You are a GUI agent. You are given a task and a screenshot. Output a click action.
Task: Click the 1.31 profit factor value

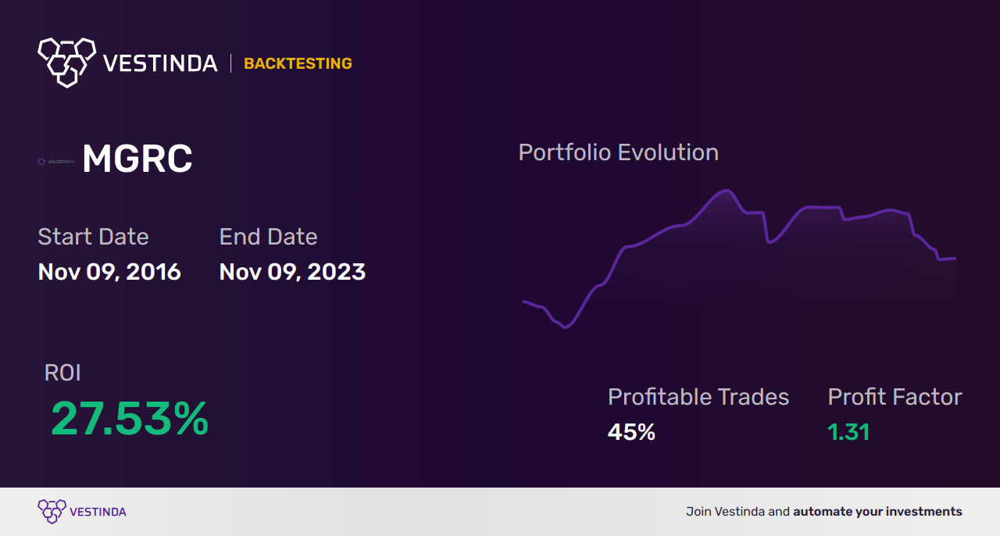(848, 431)
